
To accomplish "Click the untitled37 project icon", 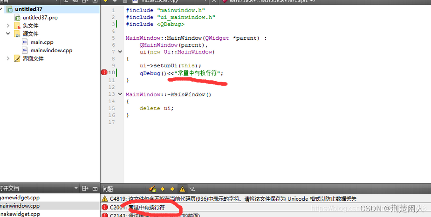I will (10, 9).
